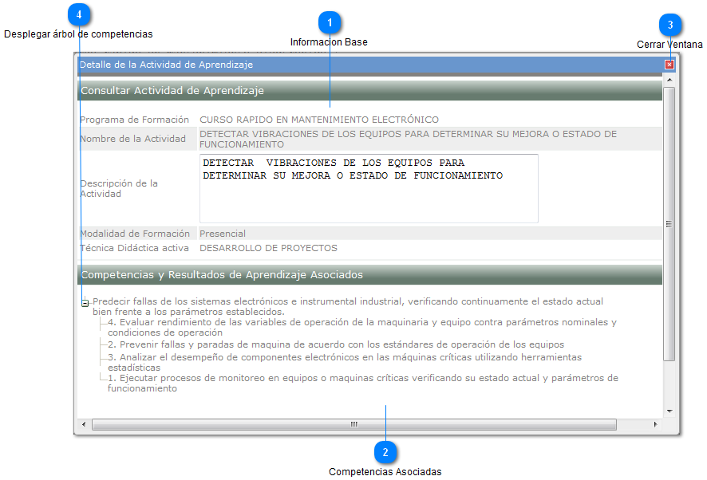Click the Consultar Actividad de Aprendizaje header
The height and width of the screenshot is (480, 707).
(369, 91)
